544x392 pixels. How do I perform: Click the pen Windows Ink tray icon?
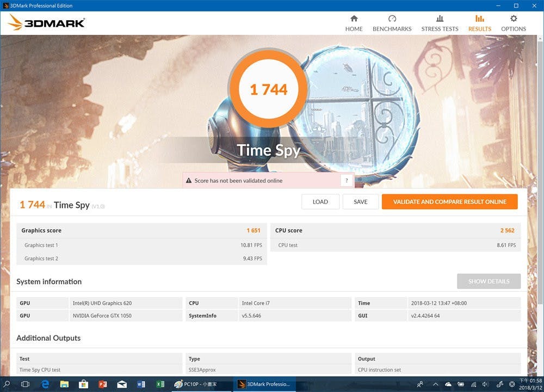499,384
